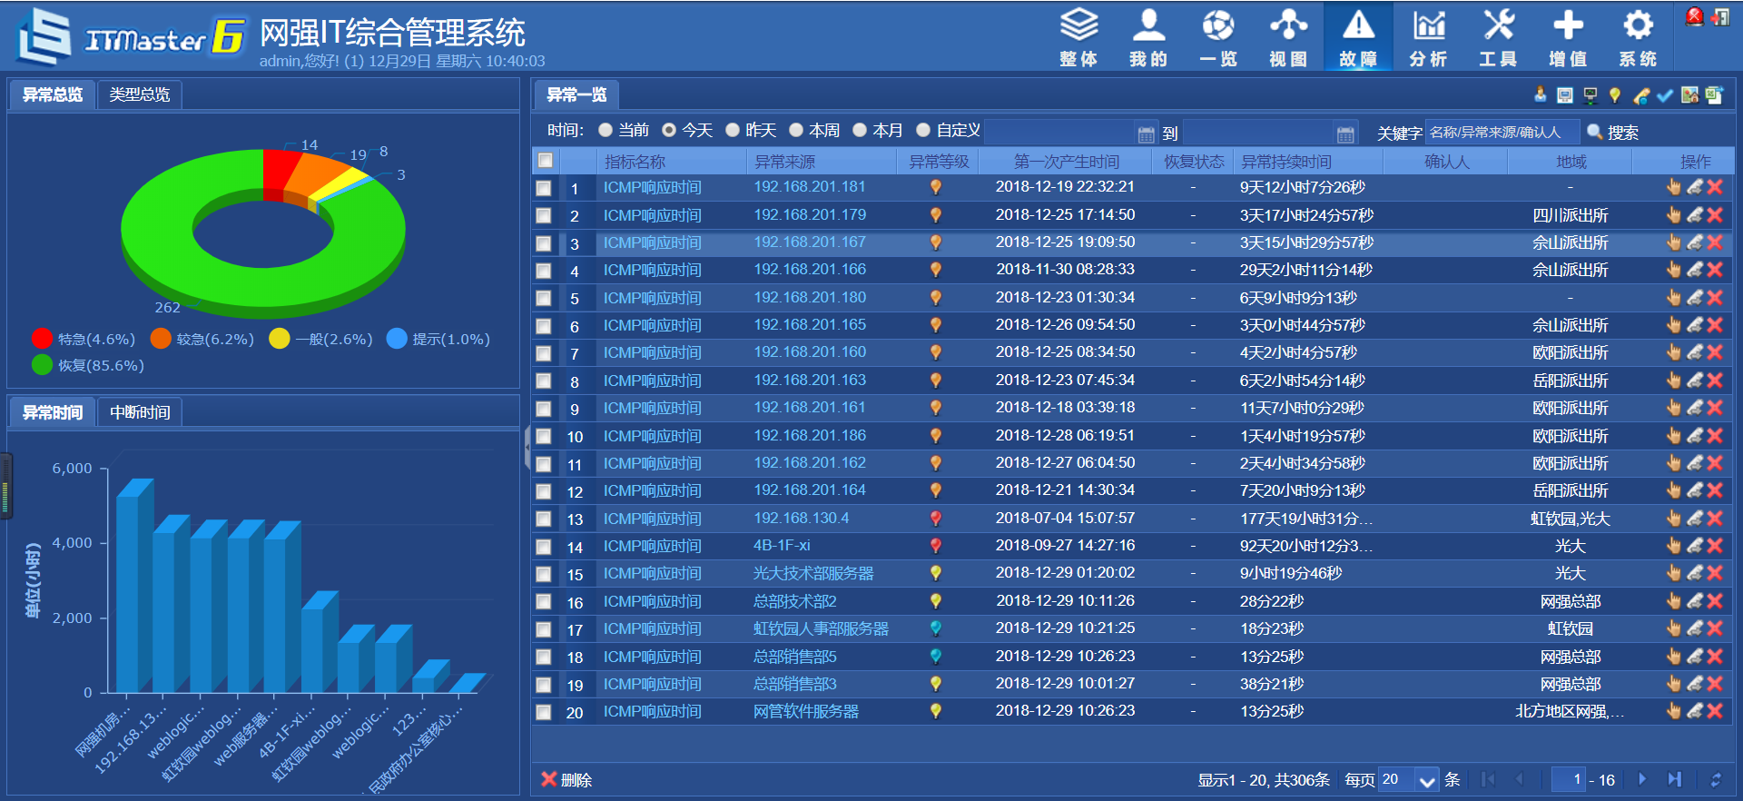Open the 工具 tools module
The height and width of the screenshot is (801, 1743).
[x=1498, y=36]
